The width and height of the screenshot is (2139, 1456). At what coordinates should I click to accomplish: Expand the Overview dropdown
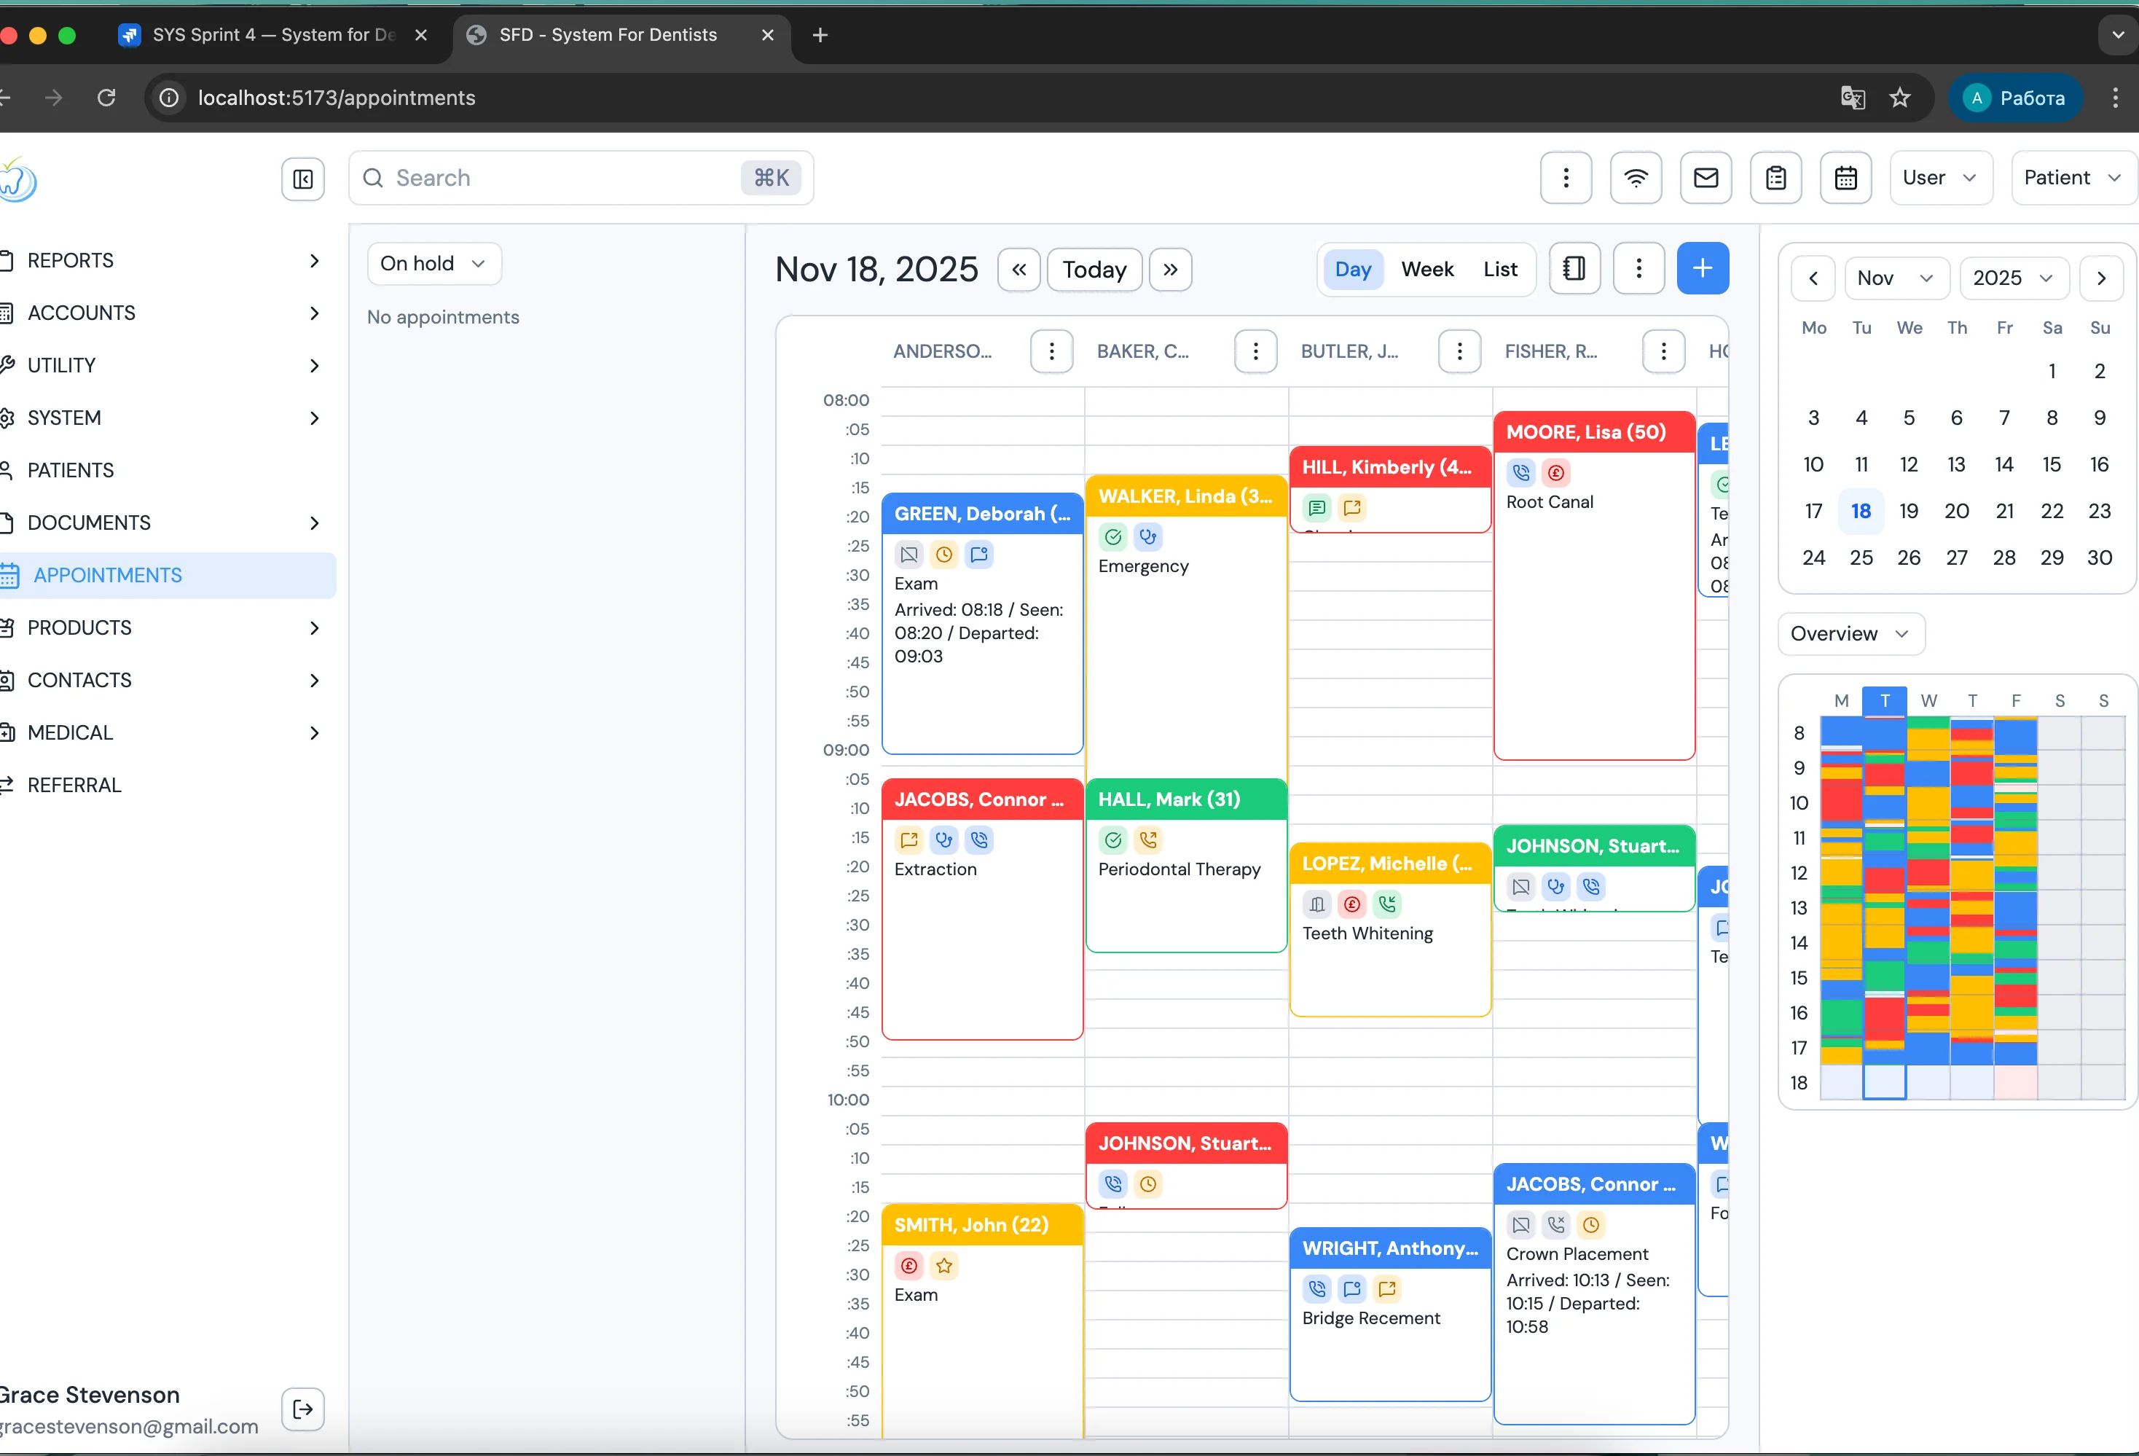(x=1850, y=634)
